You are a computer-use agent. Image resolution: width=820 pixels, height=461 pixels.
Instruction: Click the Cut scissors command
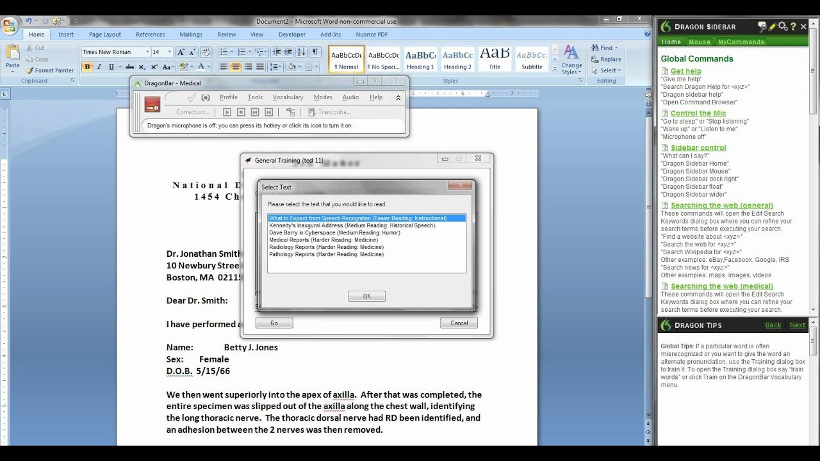point(35,48)
